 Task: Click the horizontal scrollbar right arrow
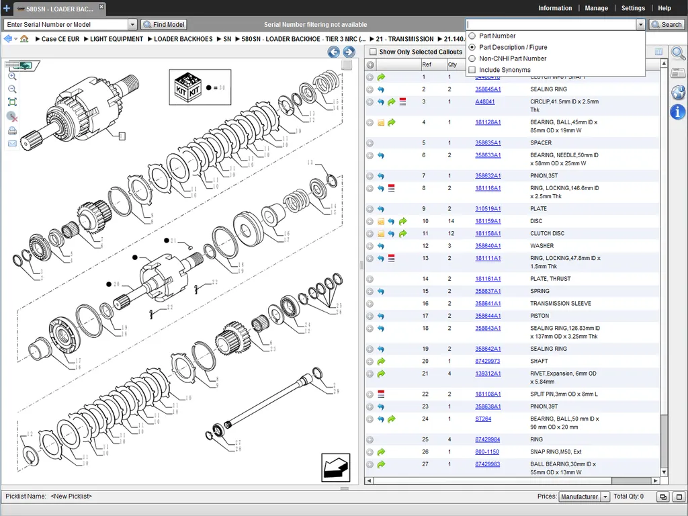[656, 481]
